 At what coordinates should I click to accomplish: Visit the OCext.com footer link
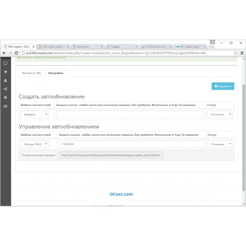121,194
